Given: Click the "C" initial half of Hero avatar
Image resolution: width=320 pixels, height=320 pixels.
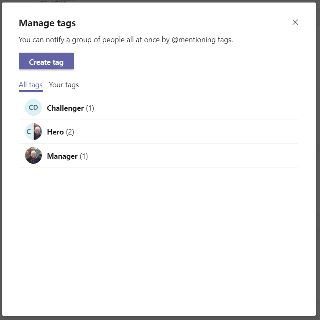Looking at the screenshot, I should coord(29,132).
